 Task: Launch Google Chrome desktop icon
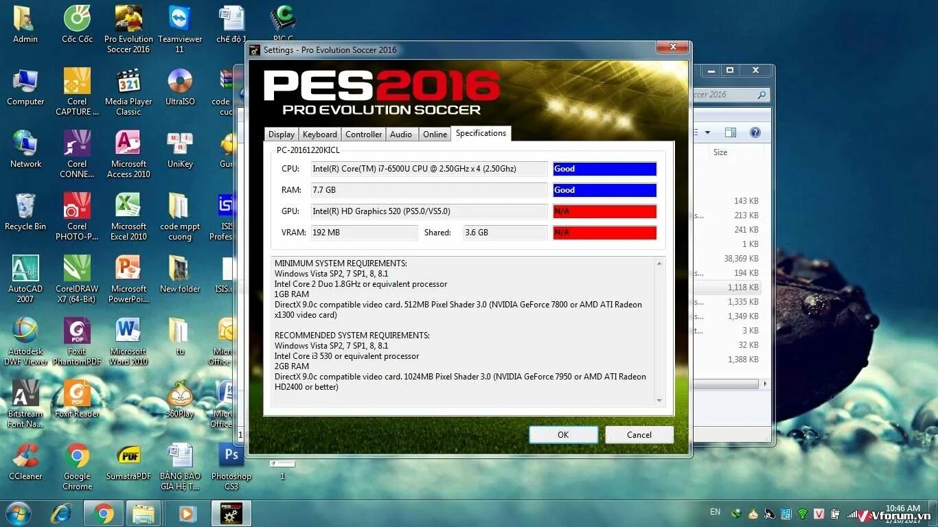(x=77, y=467)
